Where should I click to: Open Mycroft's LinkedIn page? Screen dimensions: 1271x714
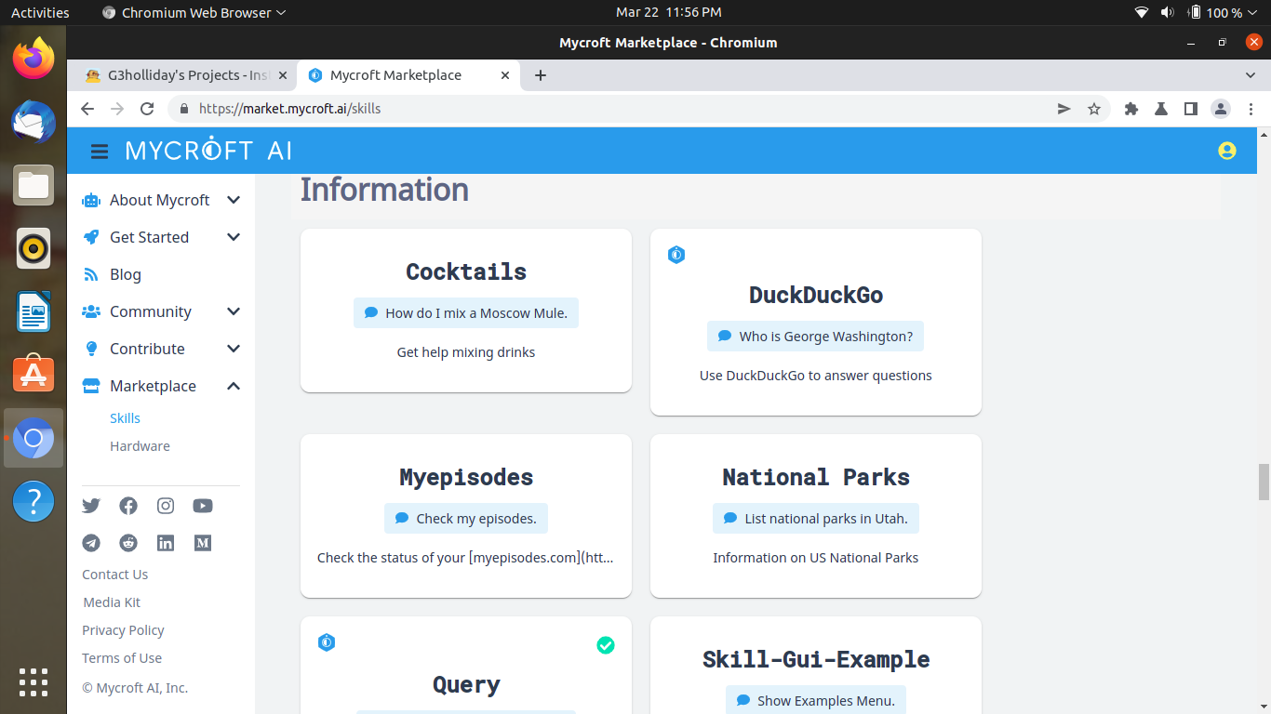tap(166, 543)
